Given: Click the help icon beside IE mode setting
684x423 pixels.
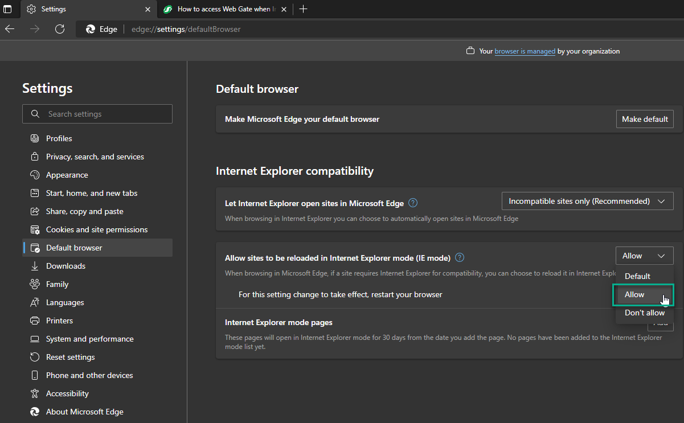Looking at the screenshot, I should tap(460, 257).
